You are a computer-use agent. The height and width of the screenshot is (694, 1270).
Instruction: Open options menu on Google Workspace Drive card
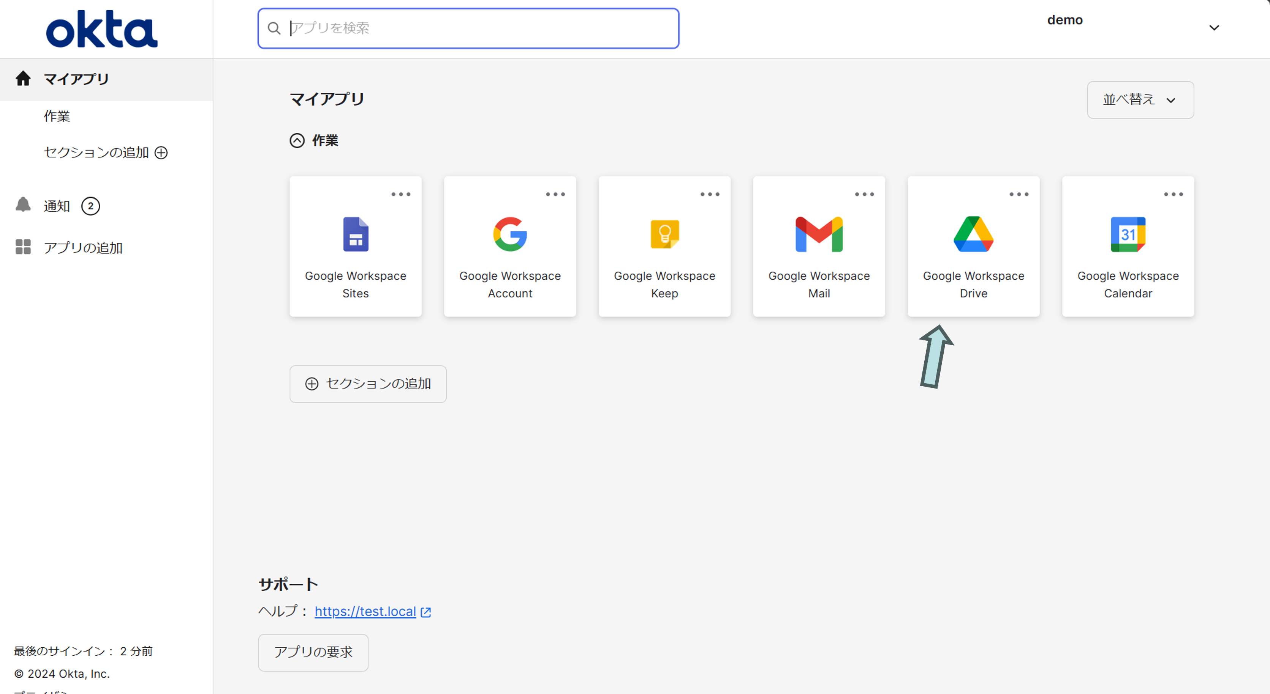1019,195
